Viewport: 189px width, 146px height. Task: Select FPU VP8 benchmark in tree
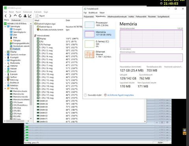(15, 116)
